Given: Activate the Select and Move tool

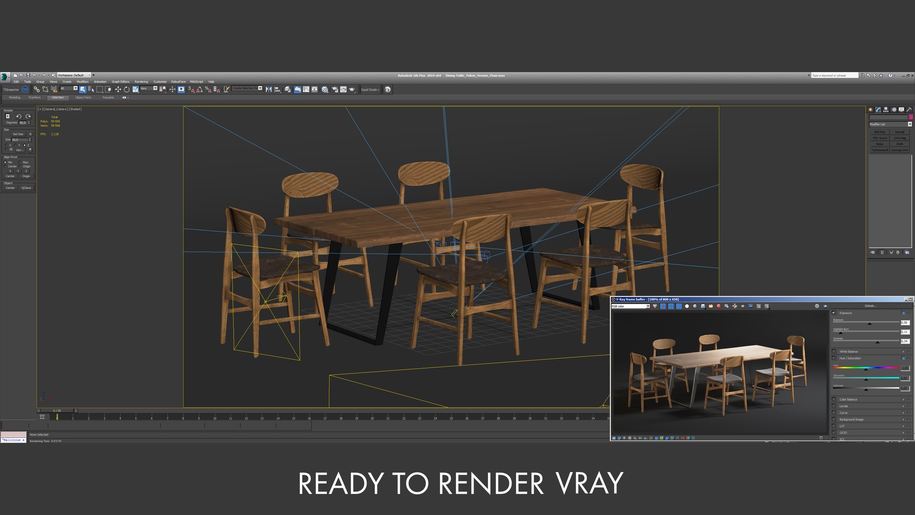Looking at the screenshot, I should (x=118, y=89).
